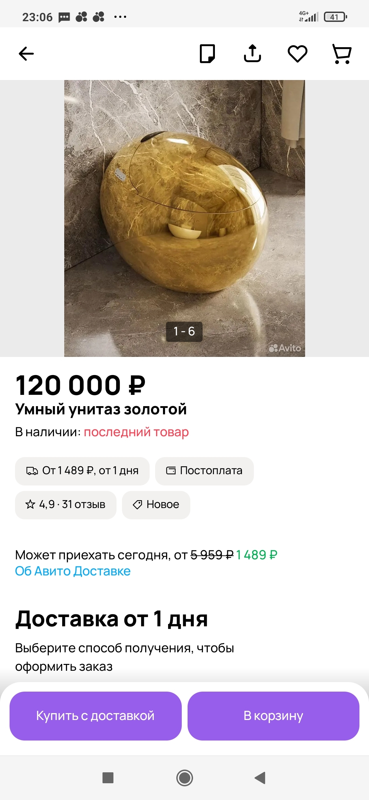369x800 pixels.
Task: Tap the Android back triangle button
Action: [x=260, y=778]
